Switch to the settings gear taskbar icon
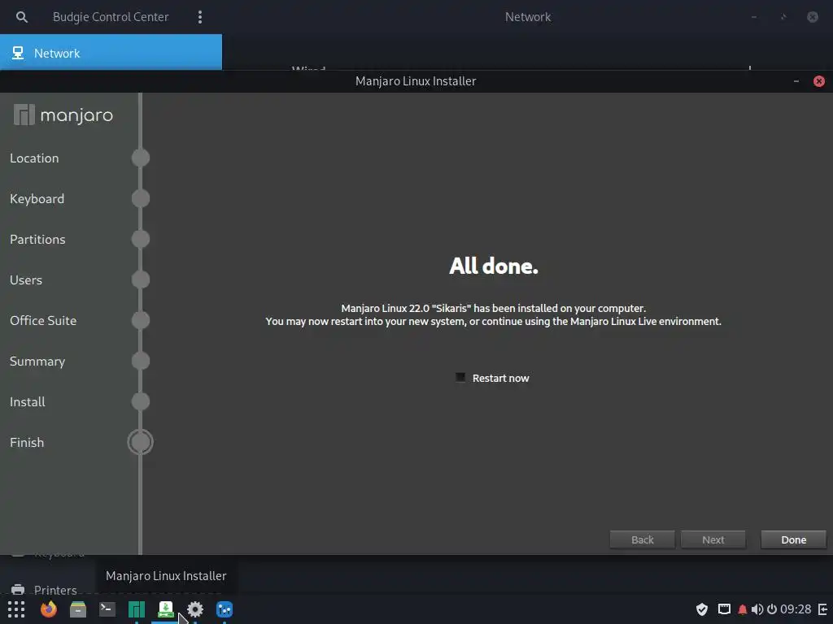The image size is (833, 624). click(195, 609)
